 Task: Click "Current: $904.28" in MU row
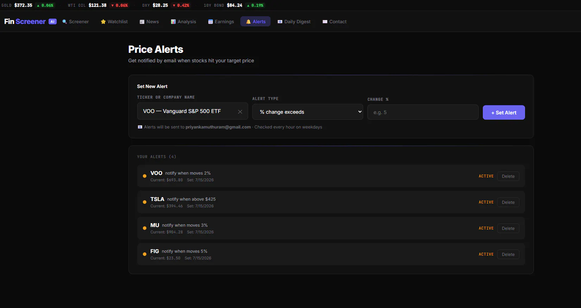click(166, 232)
